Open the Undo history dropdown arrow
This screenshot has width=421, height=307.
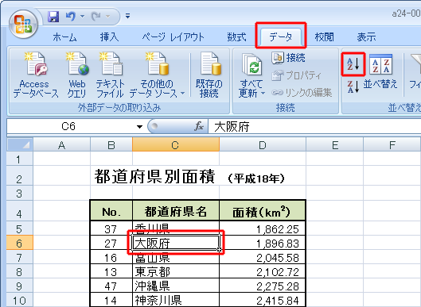(82, 17)
